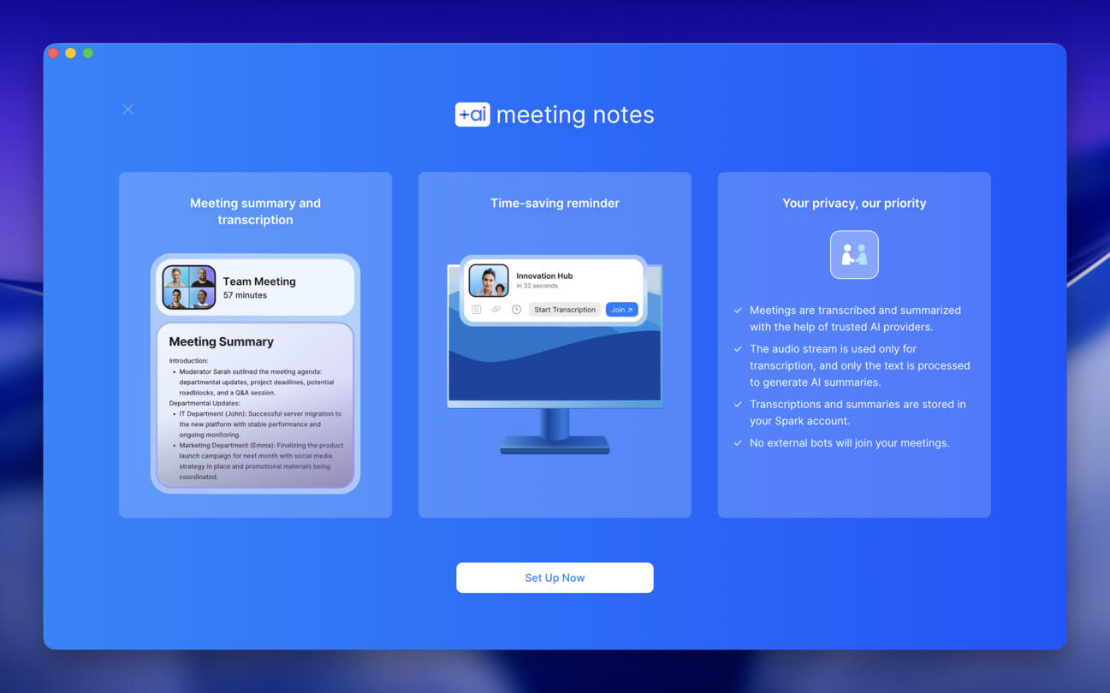Click the 'Innovation Hub' meeting name
Image resolution: width=1110 pixels, height=693 pixels.
pos(544,275)
